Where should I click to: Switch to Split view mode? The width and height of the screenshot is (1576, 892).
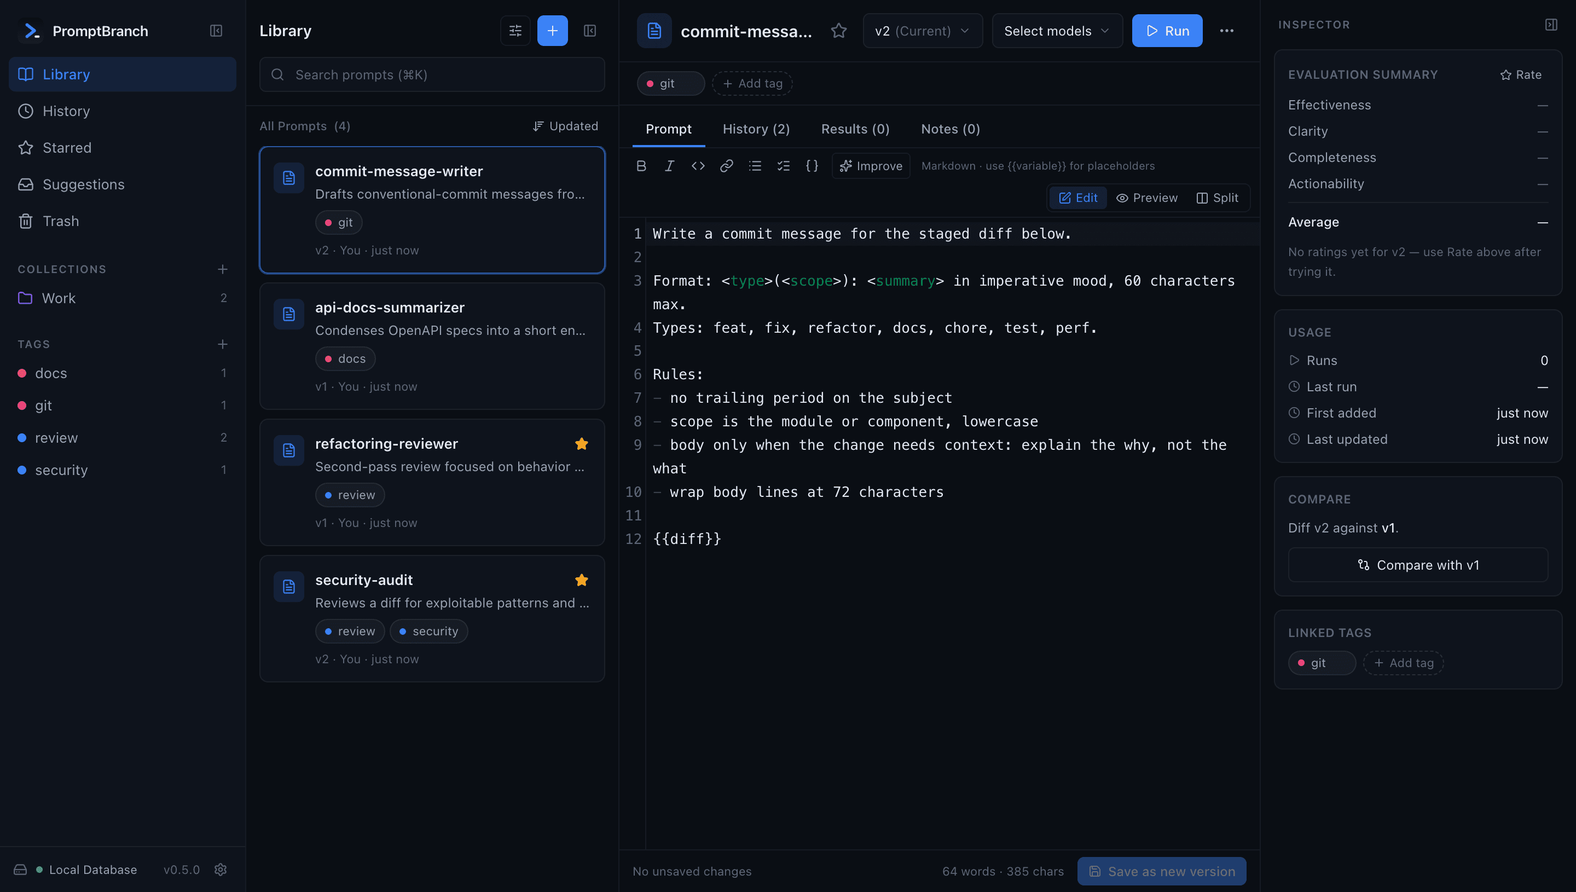pos(1217,197)
